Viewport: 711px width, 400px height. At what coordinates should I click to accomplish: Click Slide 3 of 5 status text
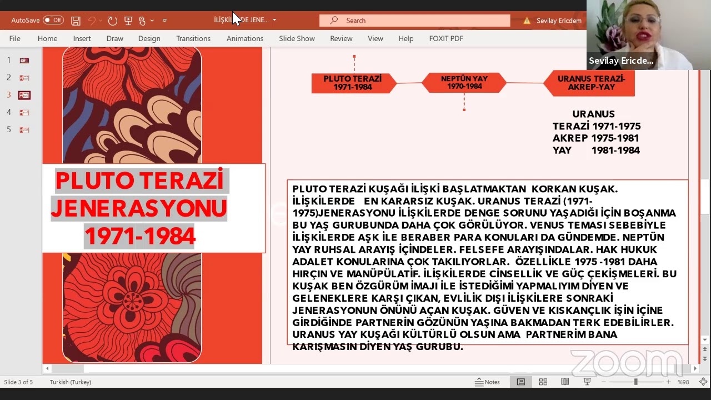point(19,382)
